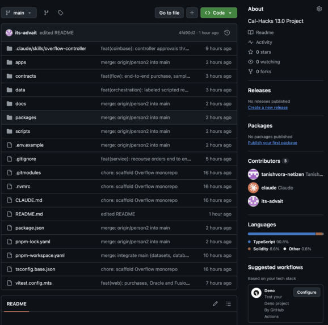The image size is (328, 325).
Task: Open the tanishvora-netizen contributor avatar
Action: click(x=253, y=174)
